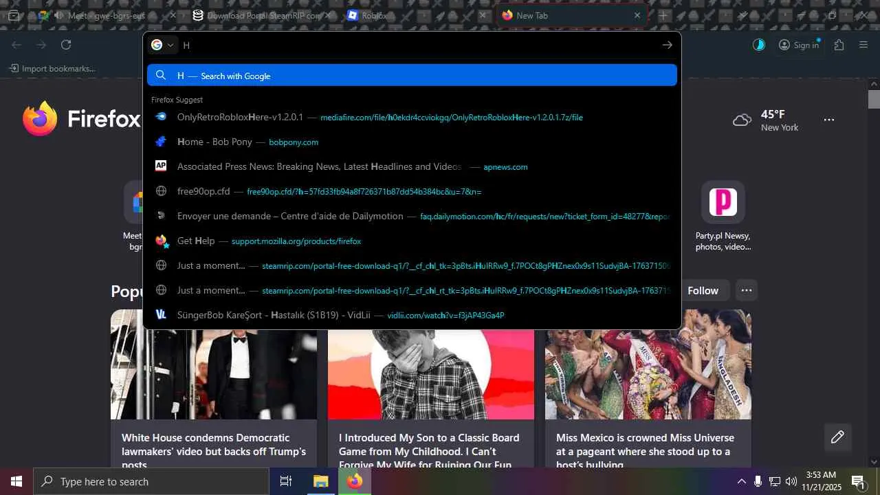Open the SüngerBob KareŞort VidLii suggestion
Screen dimensions: 880x495
(412, 315)
